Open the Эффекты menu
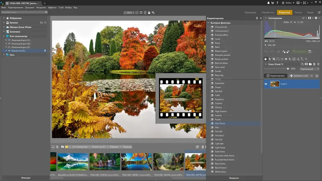The width and height of the screenshot is (322, 181). (52, 8)
